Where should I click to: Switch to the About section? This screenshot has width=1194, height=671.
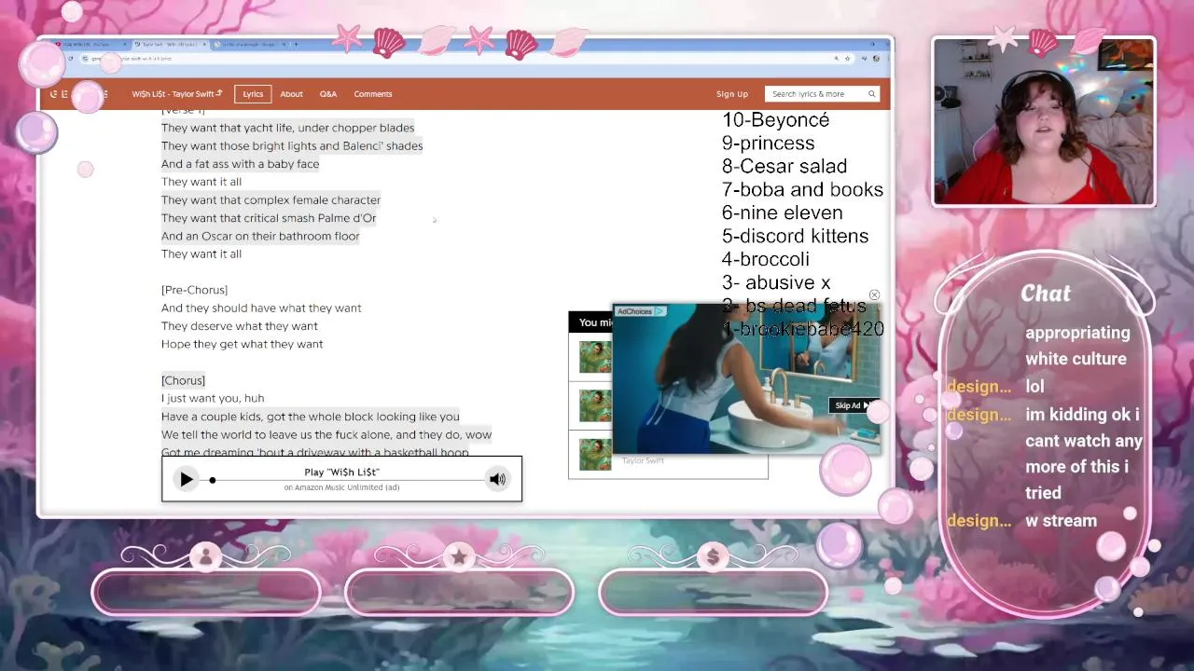[291, 94]
